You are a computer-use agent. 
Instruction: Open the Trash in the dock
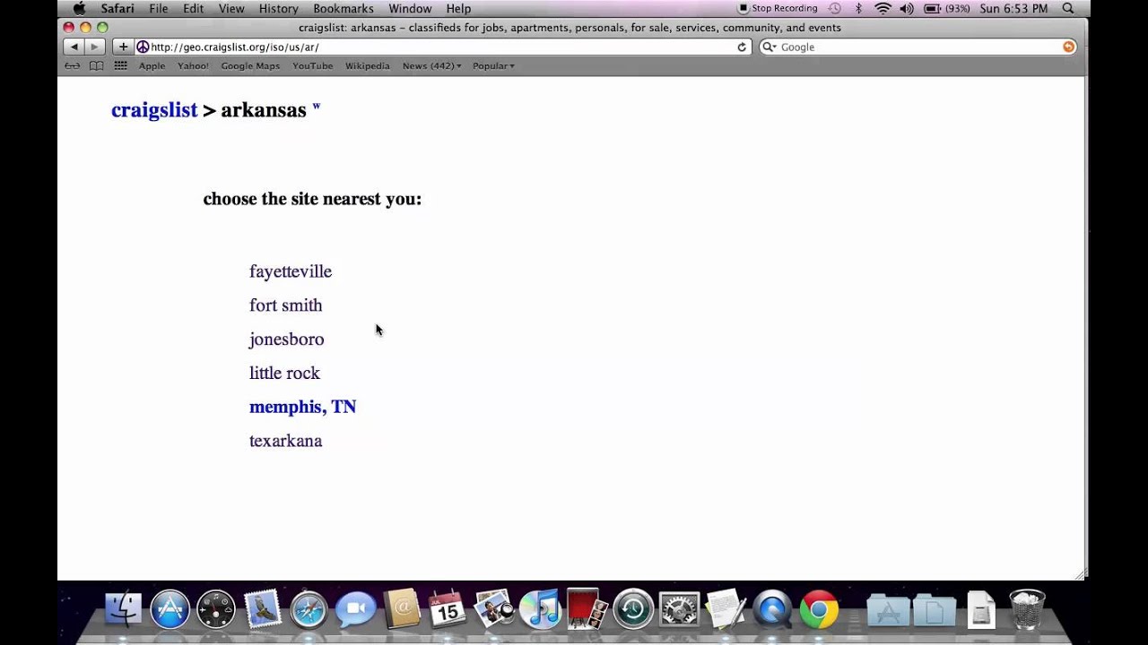point(1027,609)
